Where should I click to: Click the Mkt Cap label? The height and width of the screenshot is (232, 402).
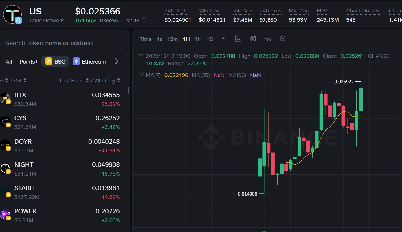[x=299, y=11]
